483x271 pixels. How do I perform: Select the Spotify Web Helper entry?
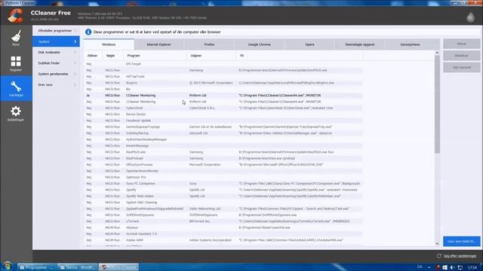(x=223, y=196)
